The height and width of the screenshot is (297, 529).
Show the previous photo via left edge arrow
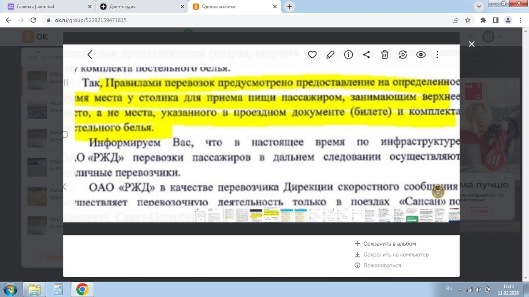(65, 187)
